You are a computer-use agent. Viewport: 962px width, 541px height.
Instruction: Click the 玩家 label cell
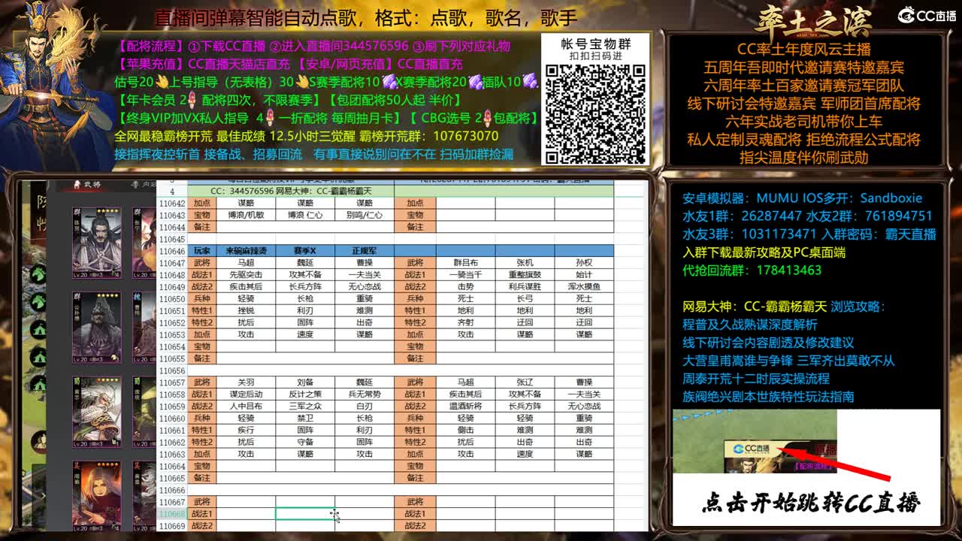(x=201, y=251)
